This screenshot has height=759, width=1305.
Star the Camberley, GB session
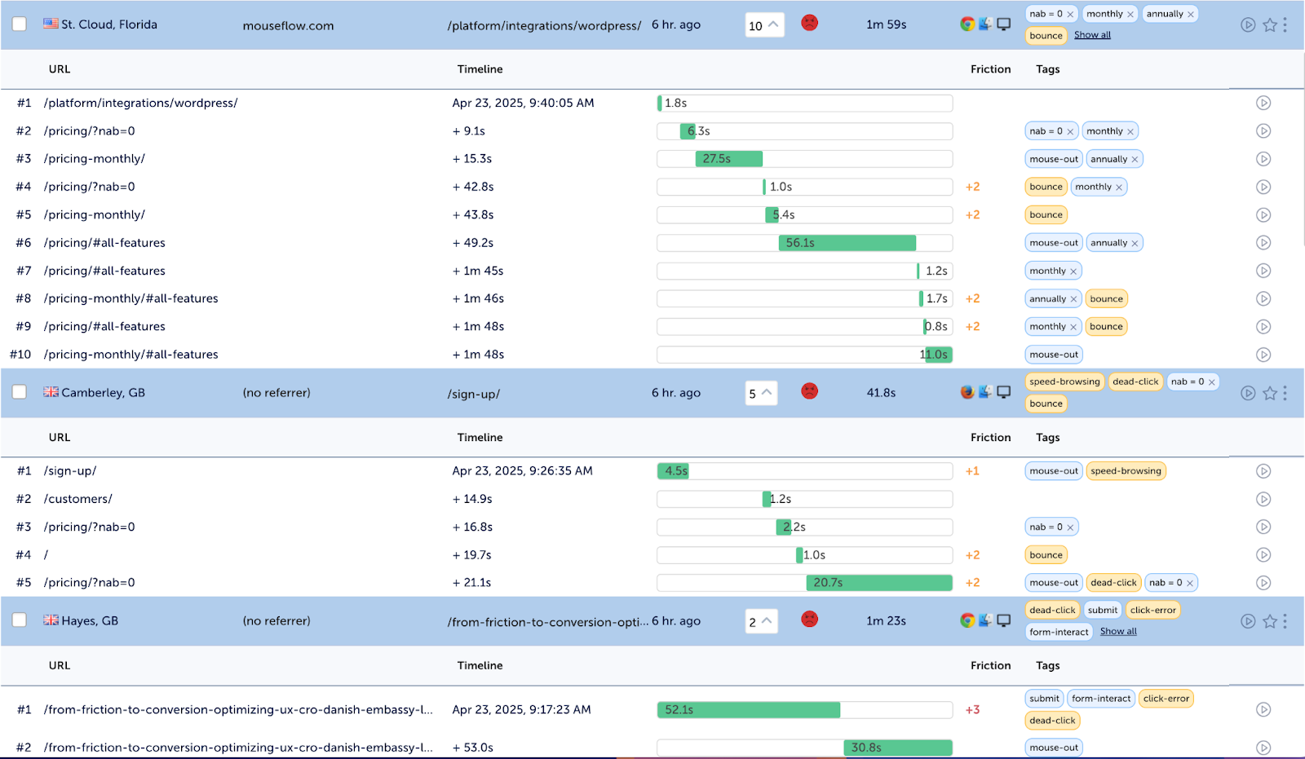(1269, 393)
